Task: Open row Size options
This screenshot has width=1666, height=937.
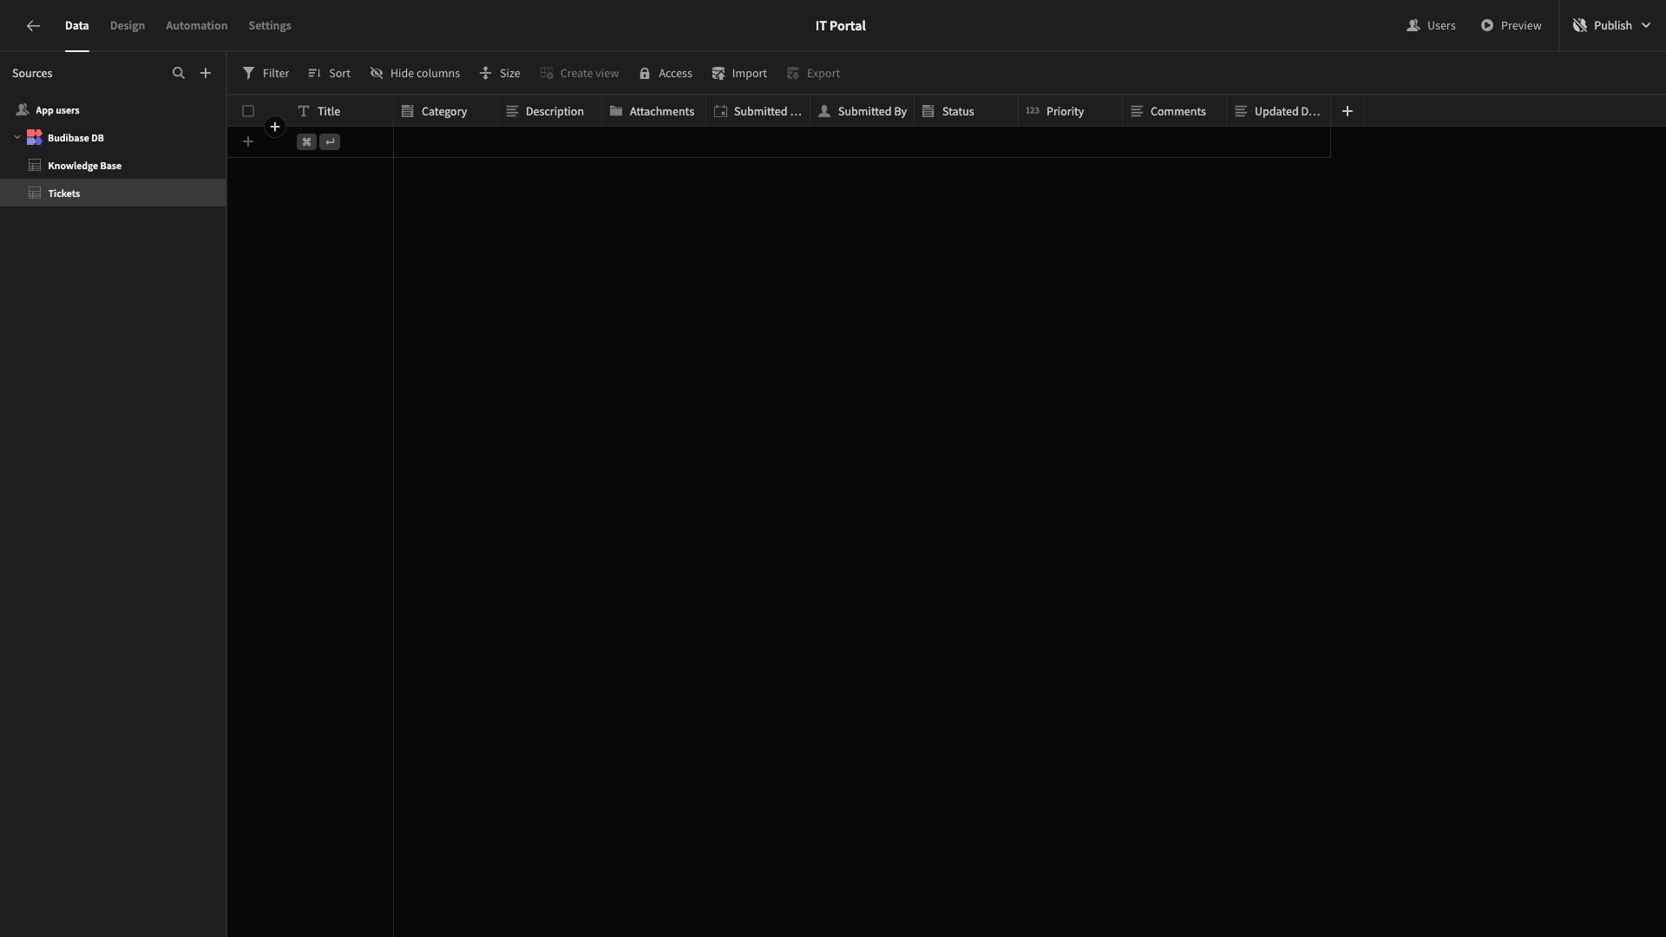Action: pyautogui.click(x=500, y=74)
